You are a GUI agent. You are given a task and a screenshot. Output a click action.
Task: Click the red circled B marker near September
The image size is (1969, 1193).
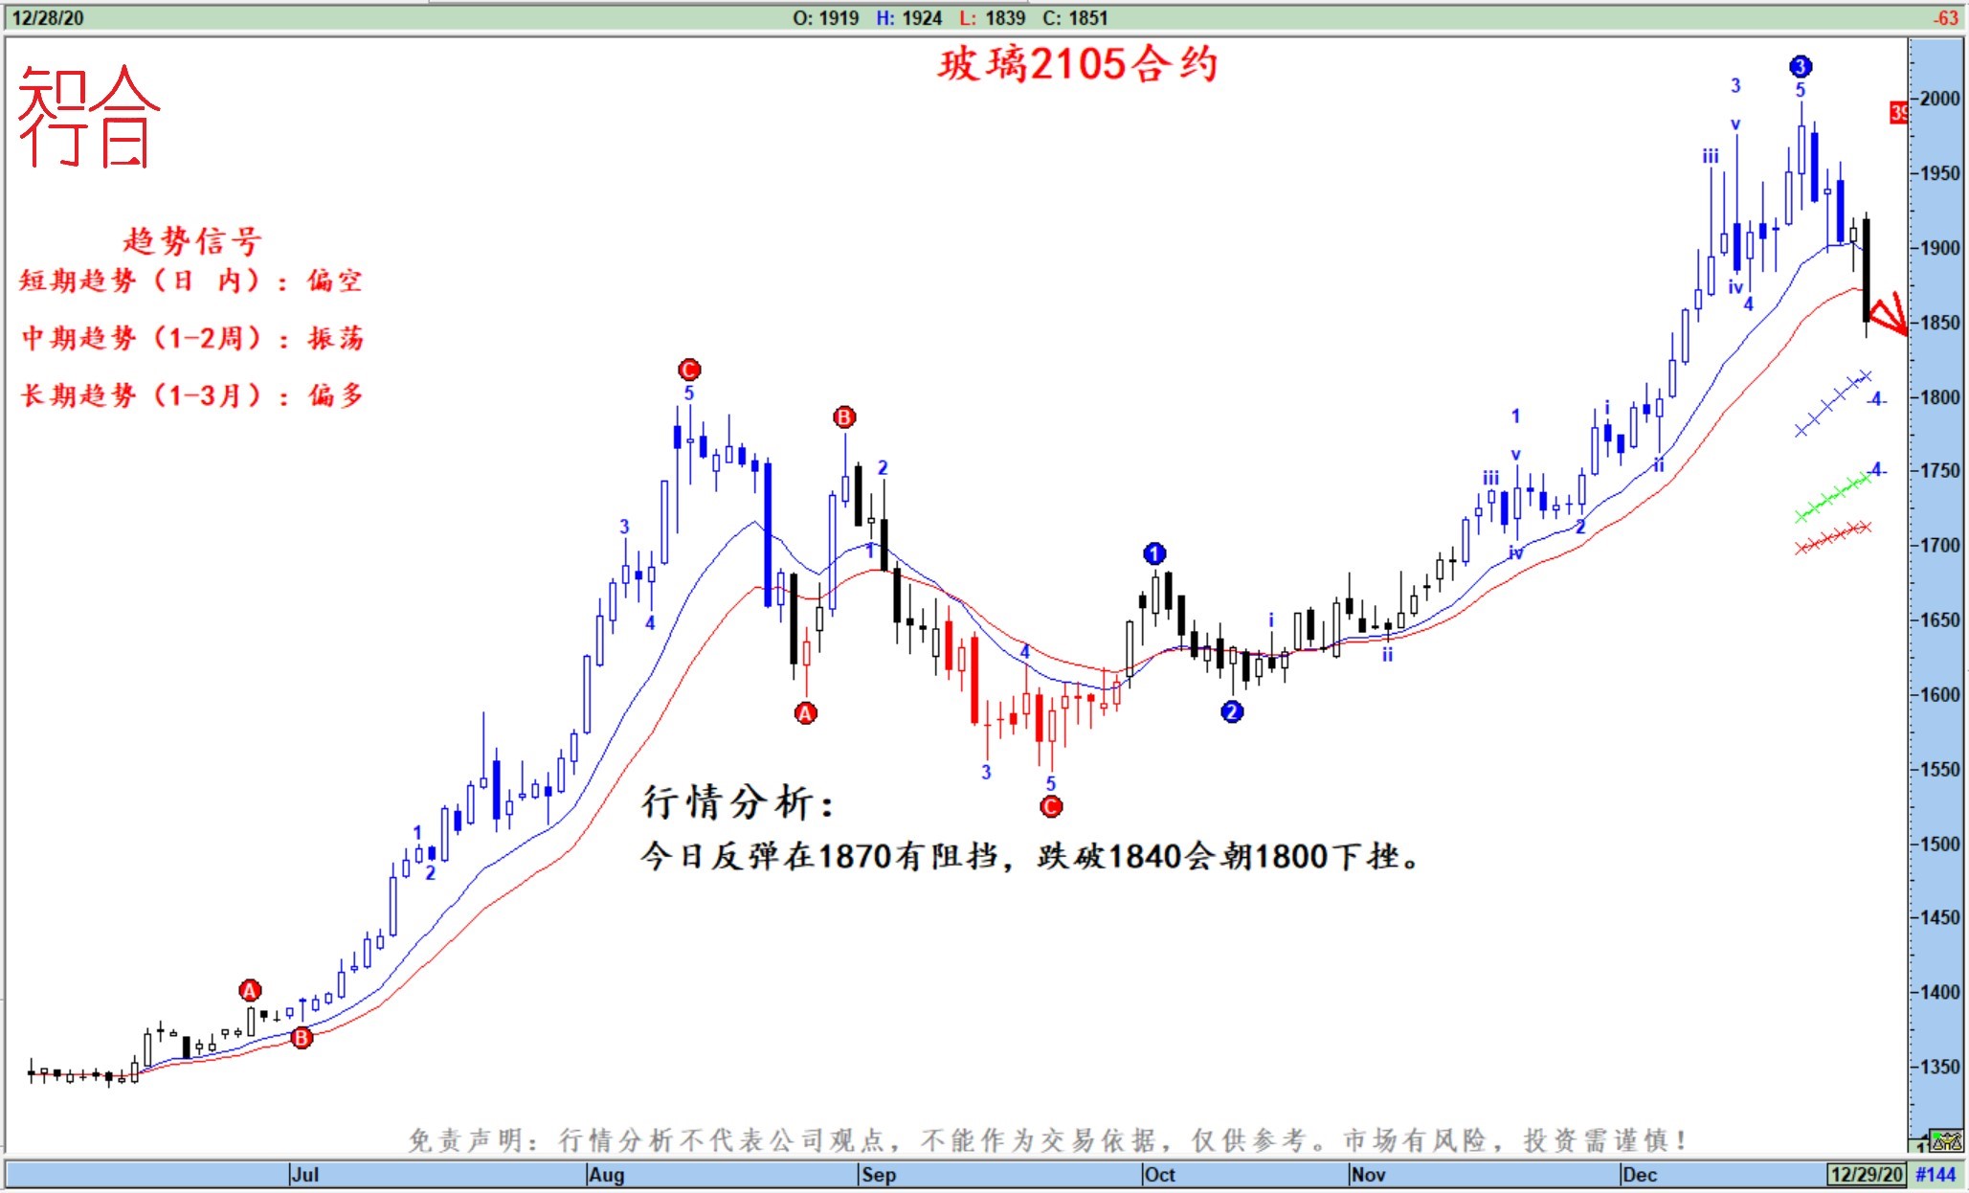[x=843, y=417]
